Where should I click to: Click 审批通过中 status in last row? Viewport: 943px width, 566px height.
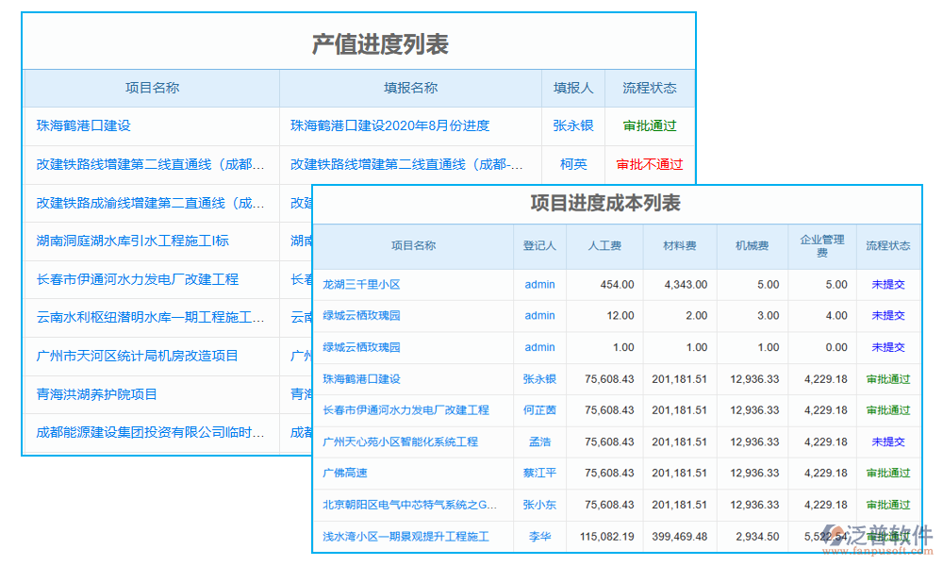(x=887, y=536)
